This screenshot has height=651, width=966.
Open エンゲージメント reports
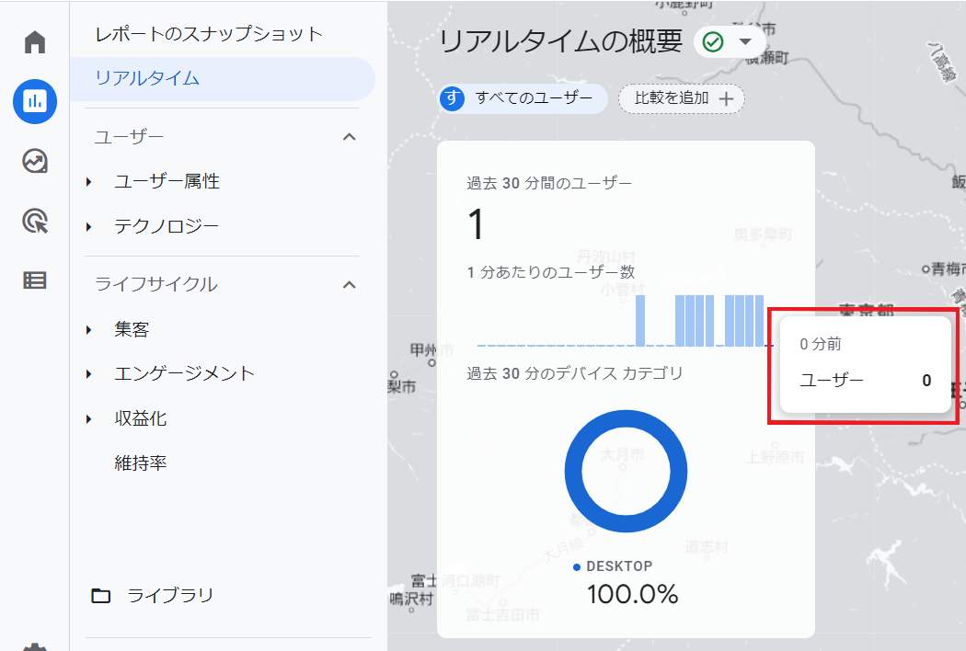pyautogui.click(x=184, y=373)
